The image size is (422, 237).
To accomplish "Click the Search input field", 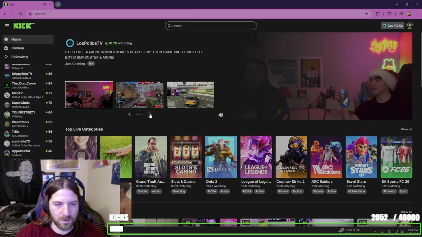I will (x=211, y=26).
